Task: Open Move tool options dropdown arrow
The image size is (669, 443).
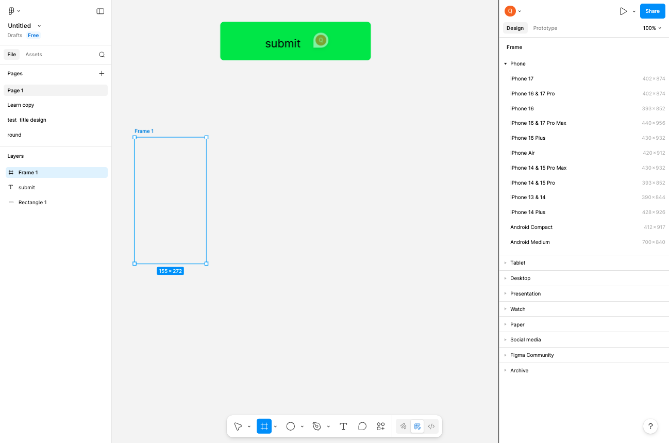Action: (x=249, y=427)
